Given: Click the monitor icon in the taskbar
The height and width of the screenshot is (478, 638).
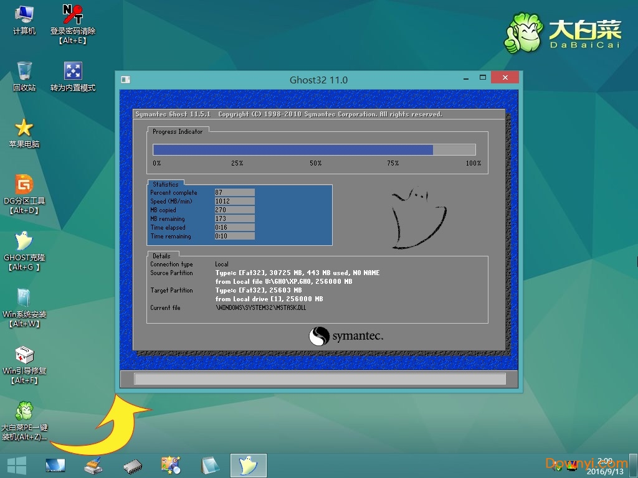Looking at the screenshot, I should tap(55, 465).
